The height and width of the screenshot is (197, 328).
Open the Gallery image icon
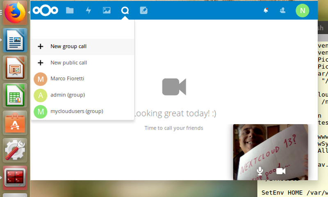point(107,11)
